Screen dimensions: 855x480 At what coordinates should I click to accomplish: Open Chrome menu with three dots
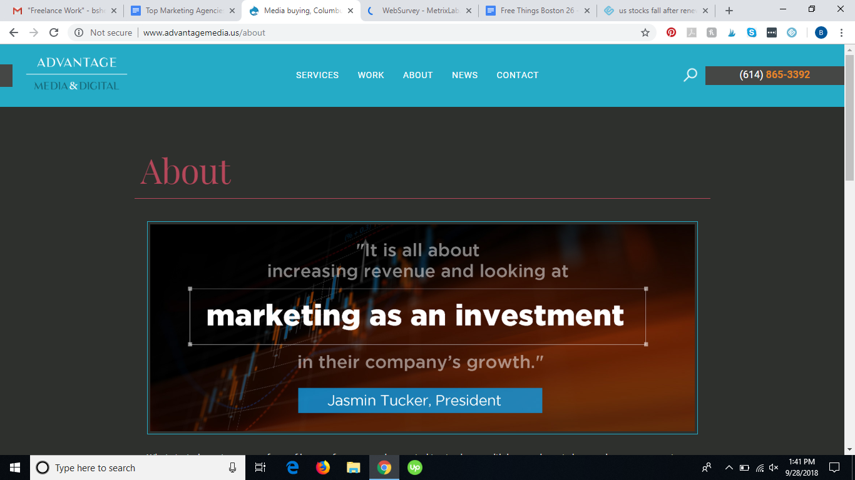[x=842, y=32]
